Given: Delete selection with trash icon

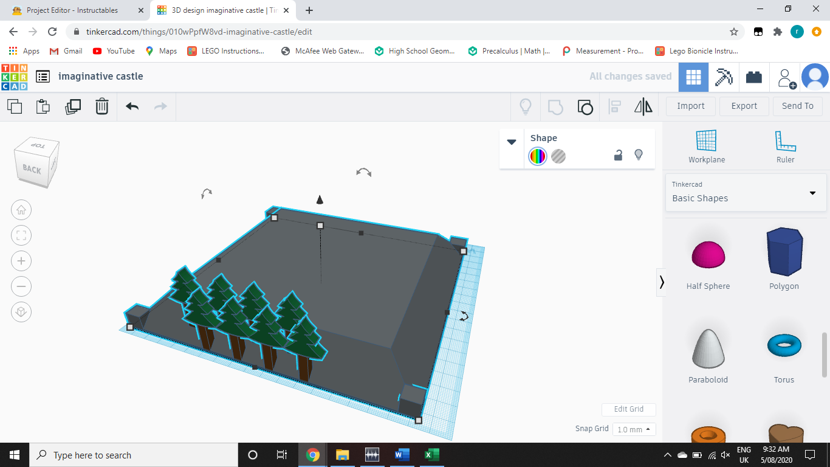Looking at the screenshot, I should coord(102,106).
